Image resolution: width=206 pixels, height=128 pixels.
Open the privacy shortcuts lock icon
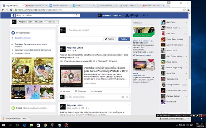pos(144,15)
